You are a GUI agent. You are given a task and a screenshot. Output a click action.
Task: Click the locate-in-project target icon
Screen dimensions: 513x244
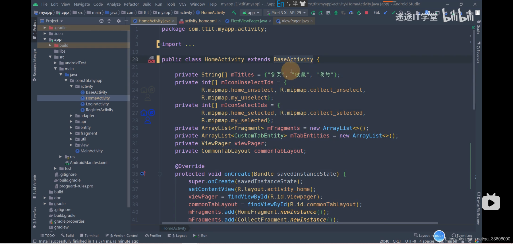(101, 21)
